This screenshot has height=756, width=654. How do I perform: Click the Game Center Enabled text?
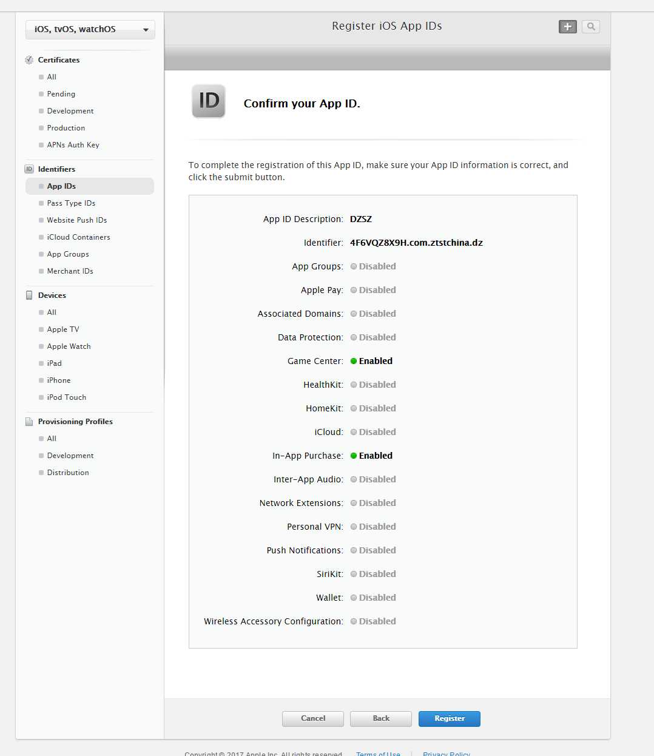[x=376, y=361]
